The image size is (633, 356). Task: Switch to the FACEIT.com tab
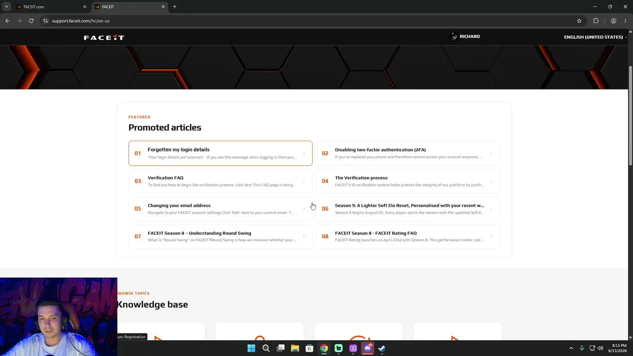coord(51,7)
